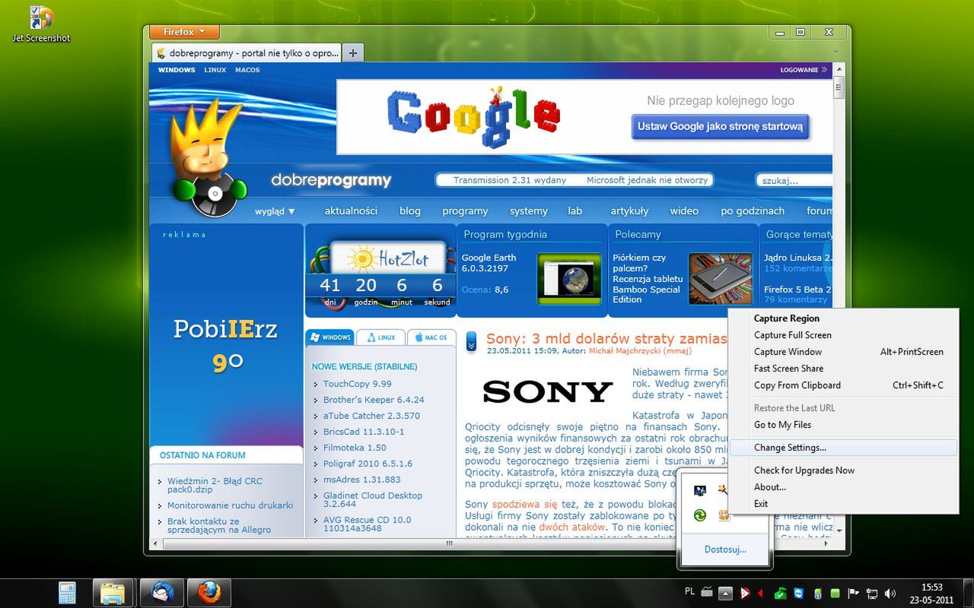Click the red triangle tray icon
974x608 pixels.
pyautogui.click(x=759, y=593)
